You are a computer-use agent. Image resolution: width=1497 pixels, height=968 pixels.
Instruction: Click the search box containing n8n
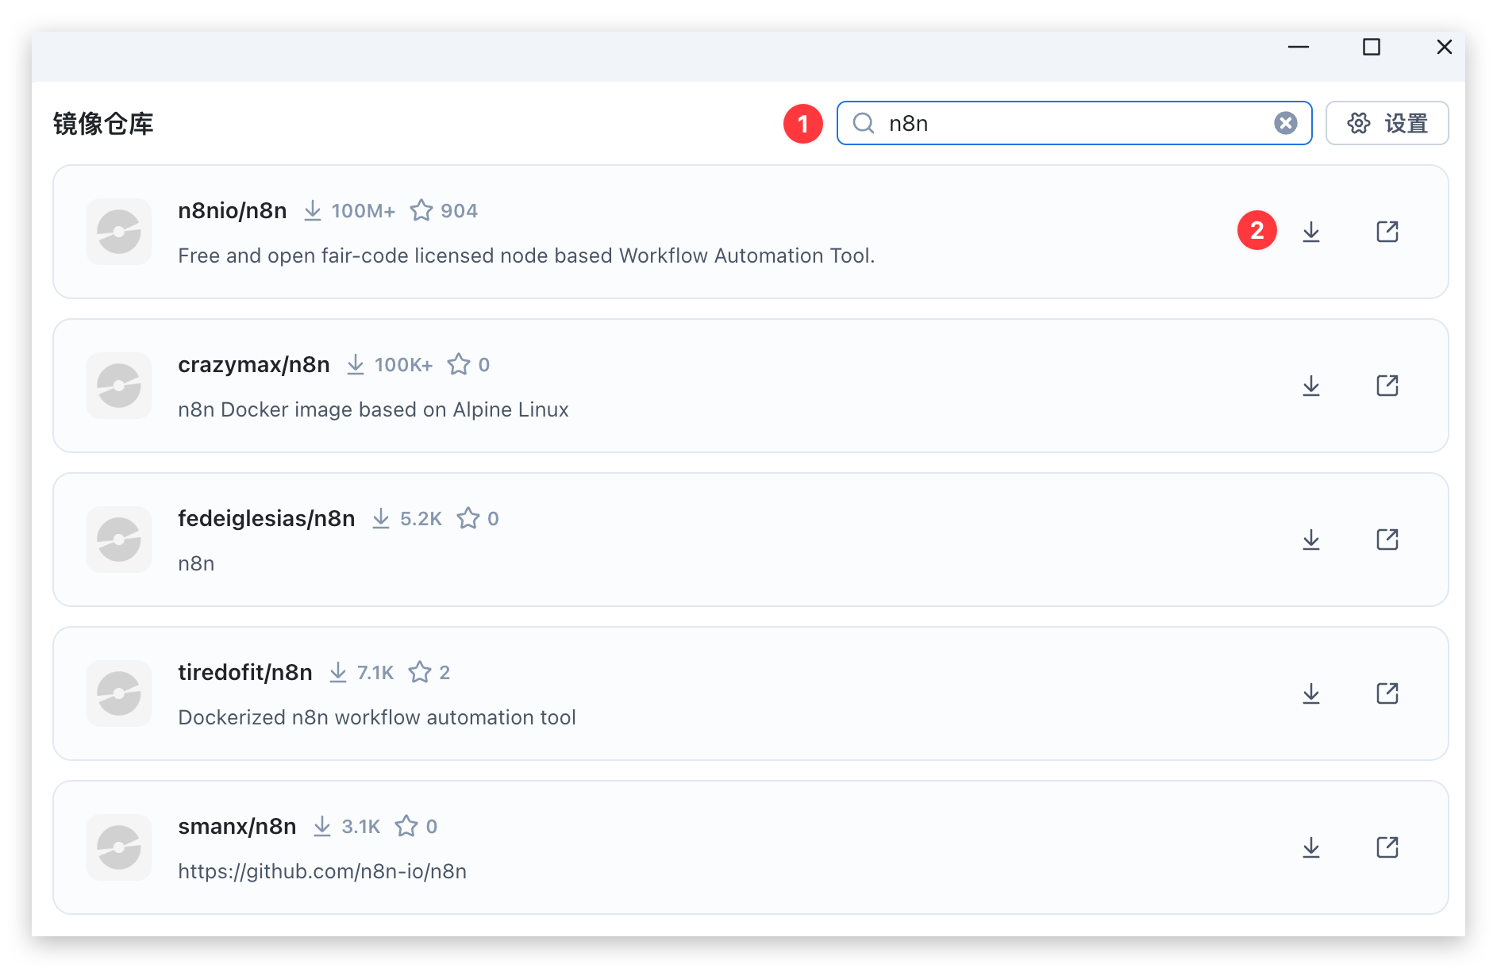pos(1072,123)
